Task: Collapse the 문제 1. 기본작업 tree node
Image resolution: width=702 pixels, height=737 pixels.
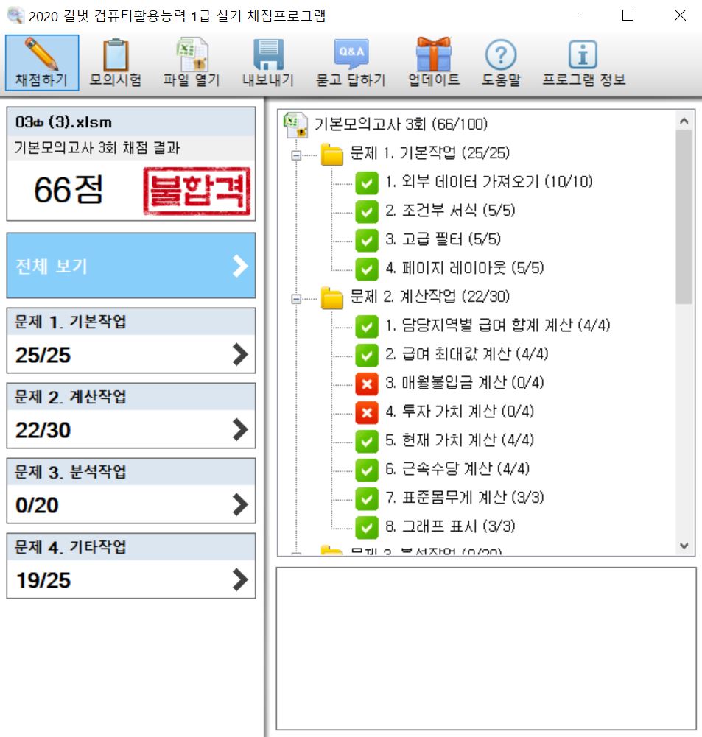Action: [297, 155]
